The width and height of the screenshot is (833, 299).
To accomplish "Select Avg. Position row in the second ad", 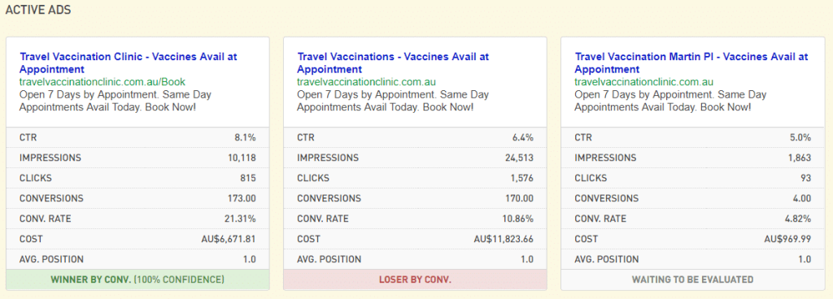I will pos(415,259).
